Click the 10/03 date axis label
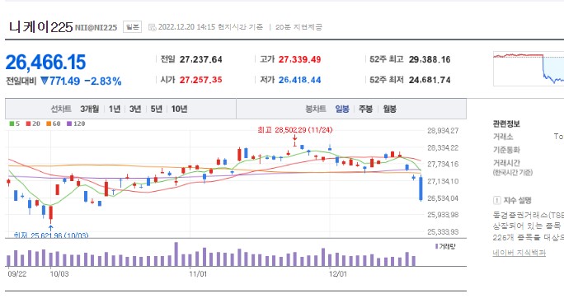Image resolution: width=564 pixels, height=298 pixels. tap(59, 274)
